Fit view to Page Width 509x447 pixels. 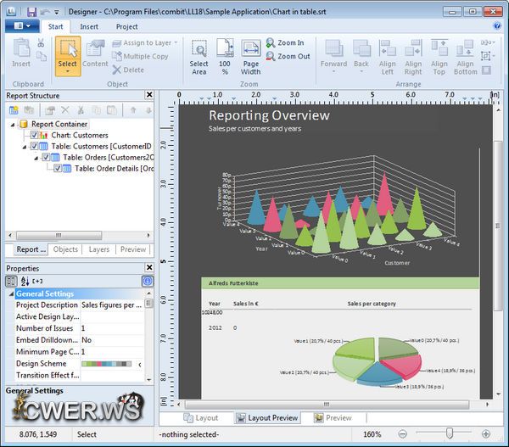pyautogui.click(x=251, y=56)
